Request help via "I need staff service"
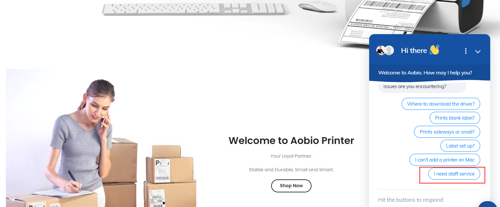The width and height of the screenshot is (500, 207). point(454,174)
